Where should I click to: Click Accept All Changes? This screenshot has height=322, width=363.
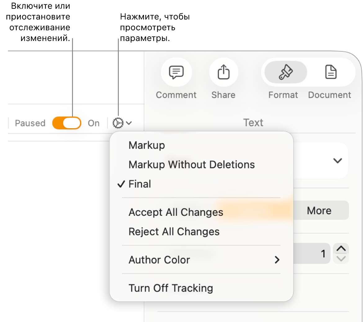[176, 212]
